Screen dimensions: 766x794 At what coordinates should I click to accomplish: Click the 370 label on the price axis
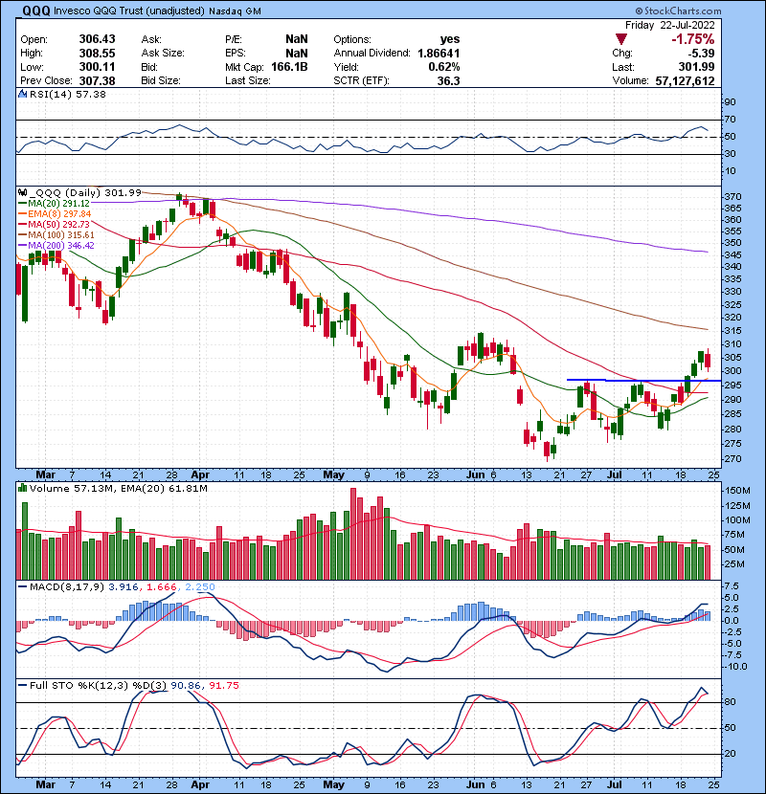pyautogui.click(x=733, y=196)
